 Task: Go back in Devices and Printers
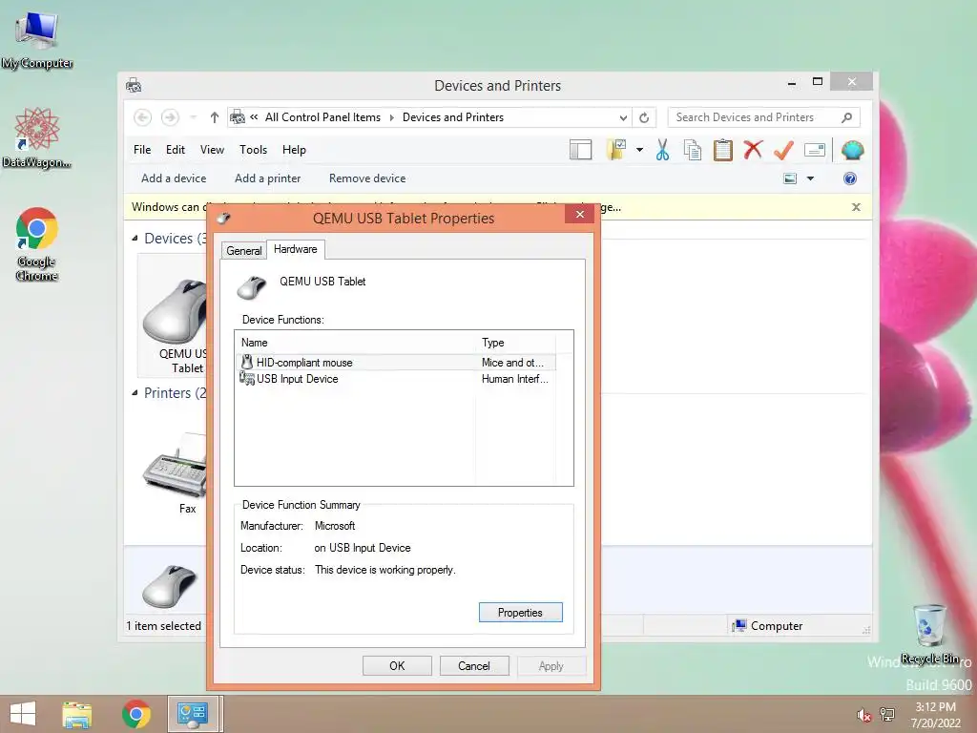tap(142, 117)
